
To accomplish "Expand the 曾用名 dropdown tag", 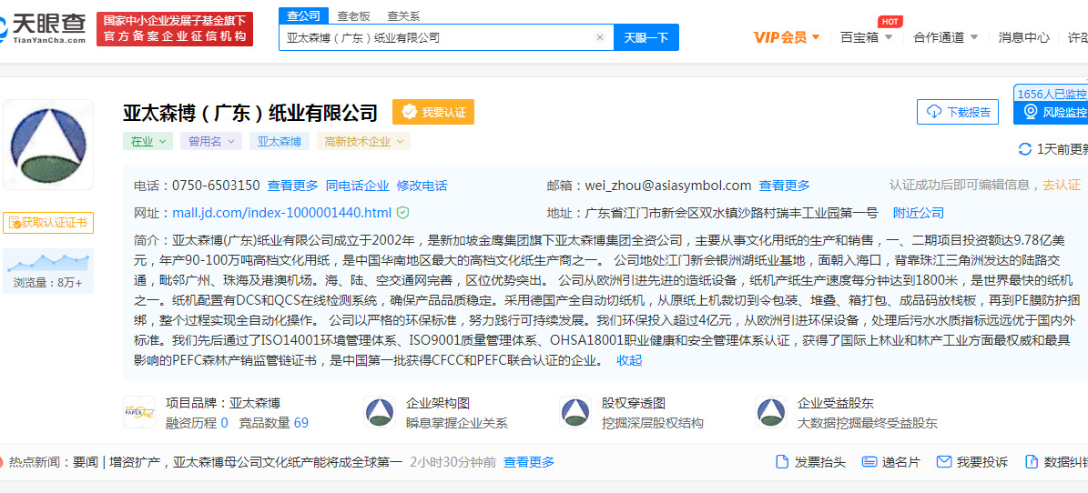I will [211, 142].
